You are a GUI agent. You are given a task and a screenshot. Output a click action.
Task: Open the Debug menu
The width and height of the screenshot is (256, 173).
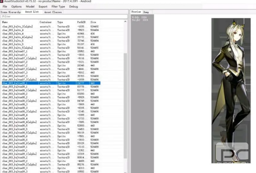[73, 6]
